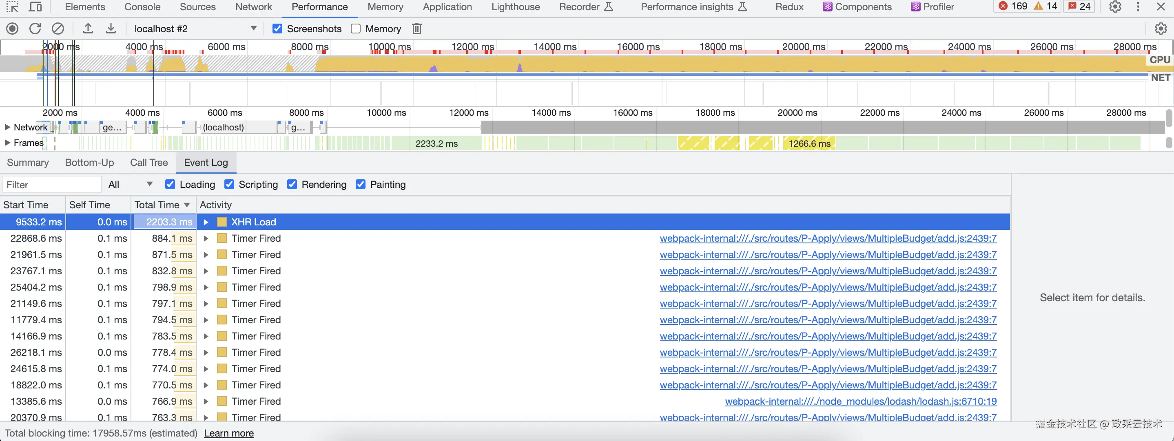The height and width of the screenshot is (441, 1174).
Task: Enable the Memory checkbox
Action: pos(356,29)
